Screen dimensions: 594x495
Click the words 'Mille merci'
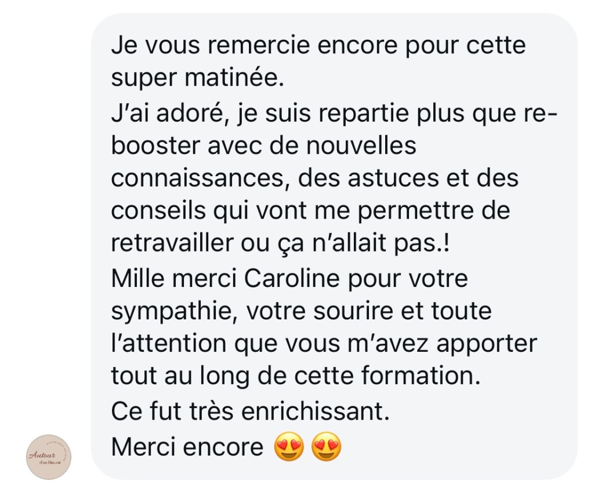174,279
